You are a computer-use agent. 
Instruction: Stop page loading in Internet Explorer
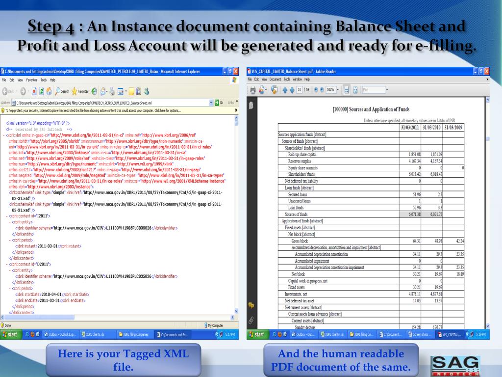click(34, 91)
